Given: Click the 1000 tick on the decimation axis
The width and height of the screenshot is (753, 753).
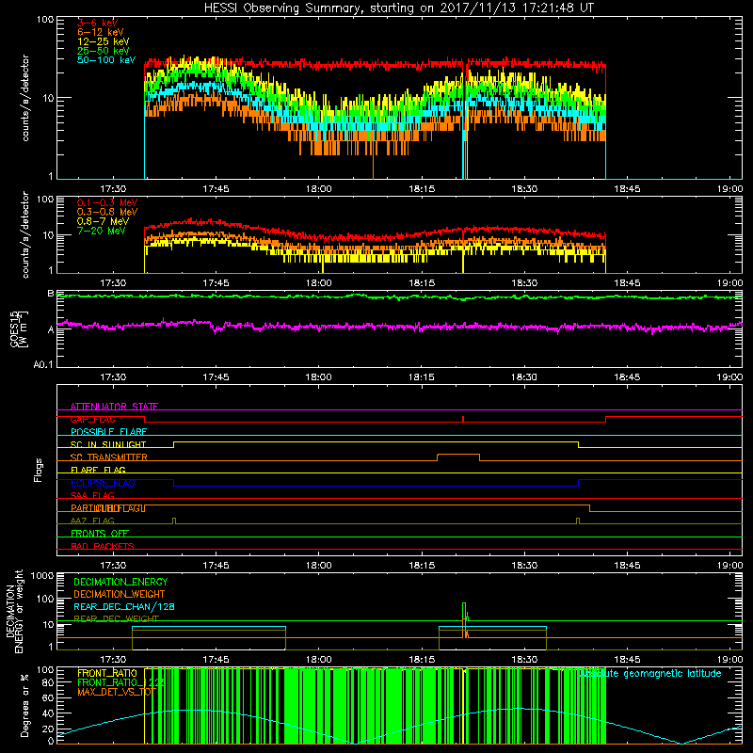Looking at the screenshot, I should 42,576.
